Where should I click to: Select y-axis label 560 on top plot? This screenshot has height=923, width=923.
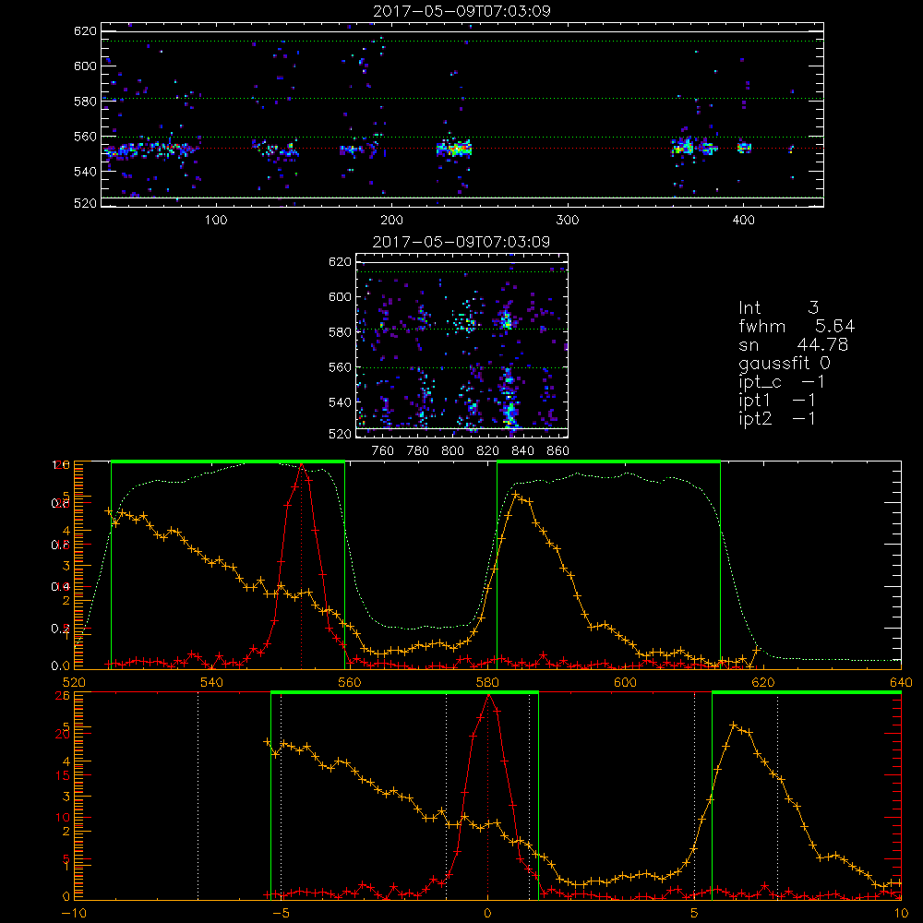click(85, 137)
